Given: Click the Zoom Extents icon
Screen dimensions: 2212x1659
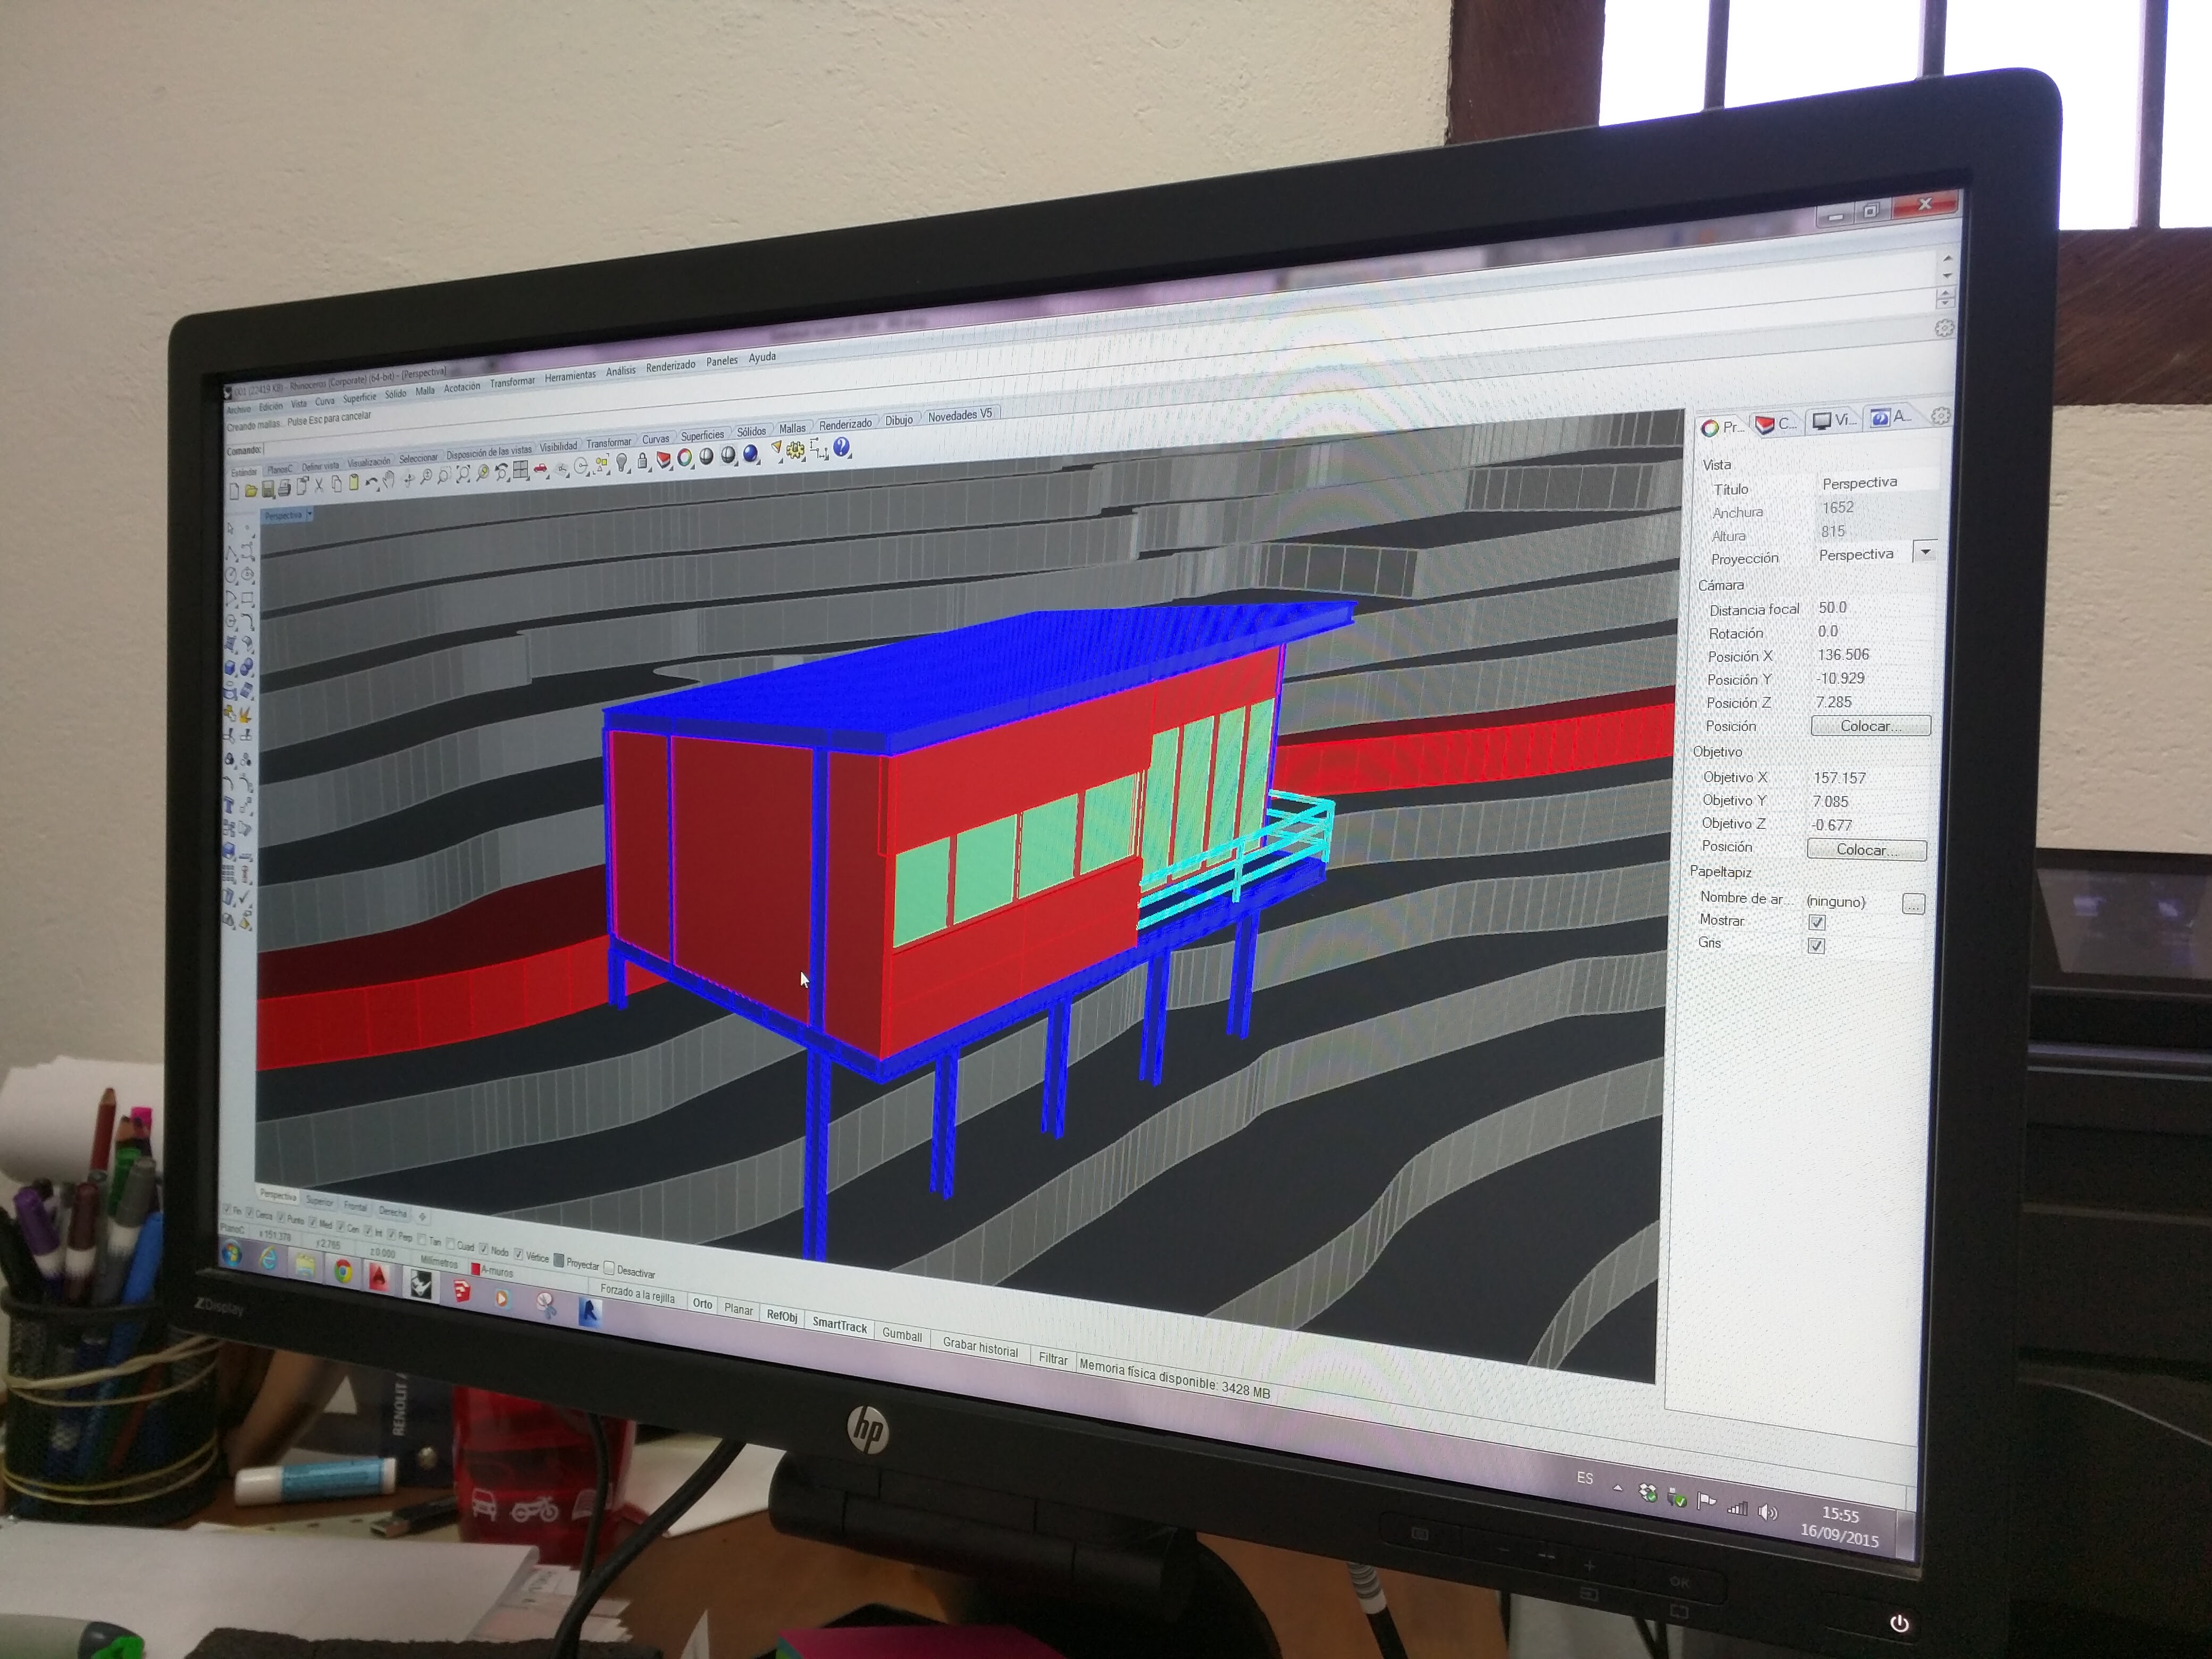Looking at the screenshot, I should (x=463, y=475).
